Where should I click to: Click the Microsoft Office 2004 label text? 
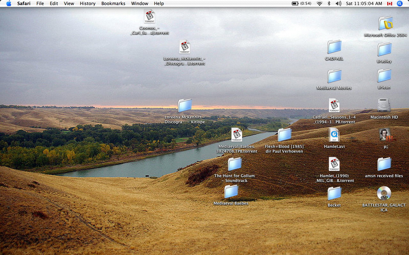click(x=386, y=35)
